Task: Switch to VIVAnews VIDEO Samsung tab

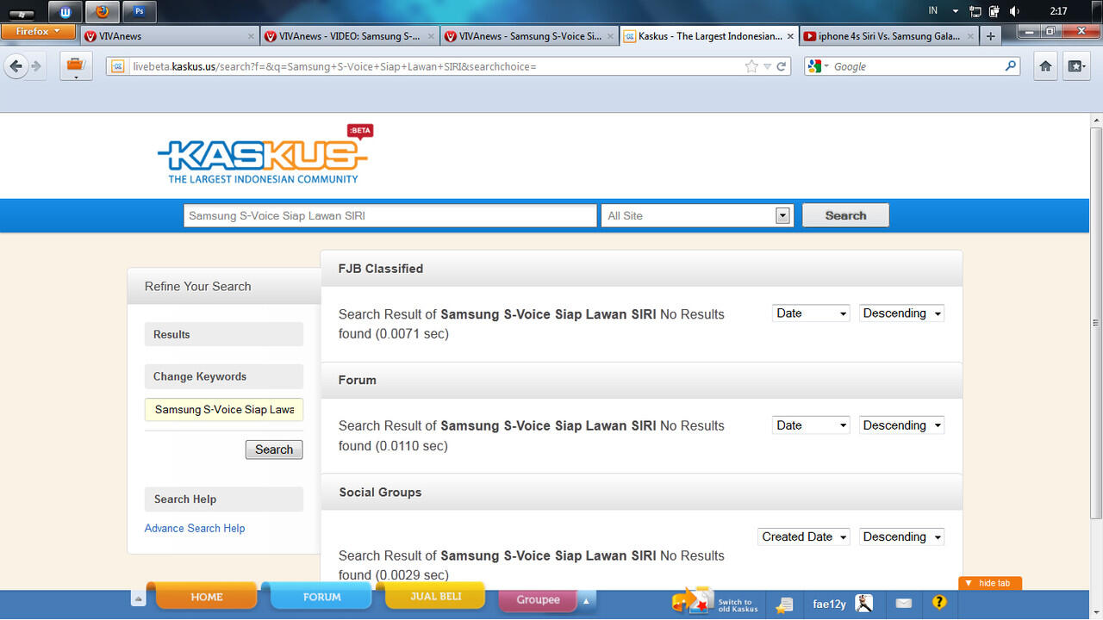Action: tap(350, 36)
